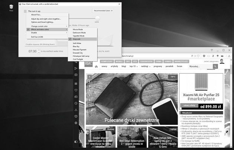Click the sidebar panel toggle icon at bottom
The width and height of the screenshot is (234, 150).
click(x=76, y=141)
